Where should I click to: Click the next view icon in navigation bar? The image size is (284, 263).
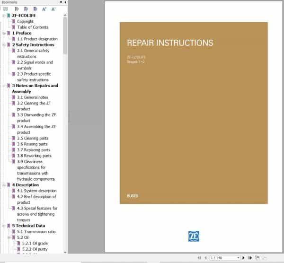tap(264, 258)
